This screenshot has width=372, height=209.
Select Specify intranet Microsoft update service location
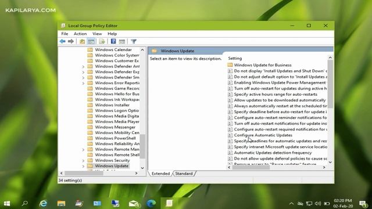(280, 147)
